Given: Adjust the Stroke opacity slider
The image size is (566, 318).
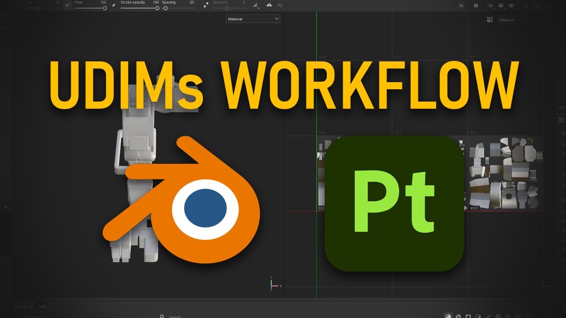Looking at the screenshot, I should [140, 8].
